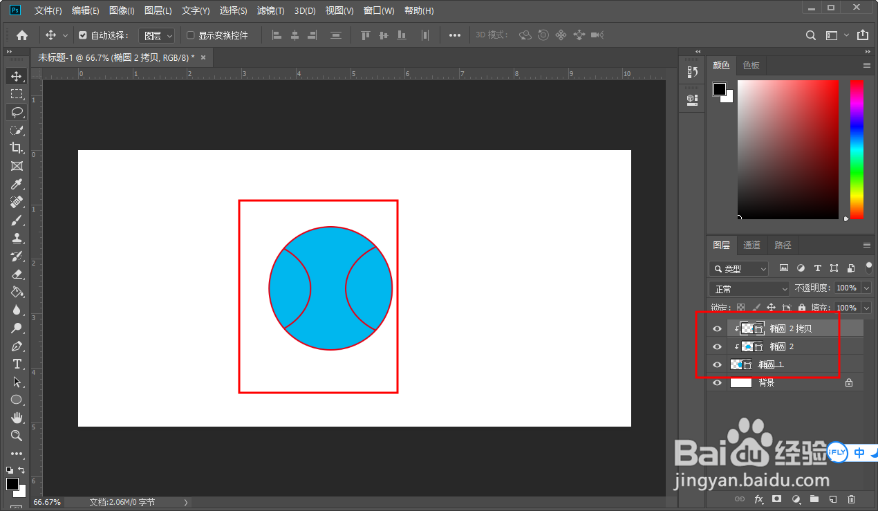Click the foreground color swatch in toolbar
Image resolution: width=878 pixels, height=511 pixels.
pyautogui.click(x=12, y=484)
